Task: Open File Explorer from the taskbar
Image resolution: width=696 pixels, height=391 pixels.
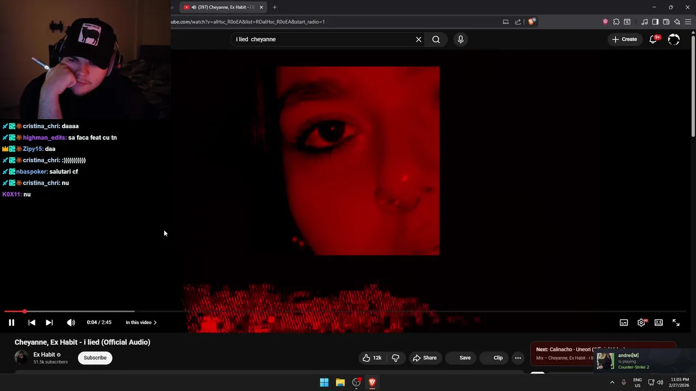Action: click(340, 382)
